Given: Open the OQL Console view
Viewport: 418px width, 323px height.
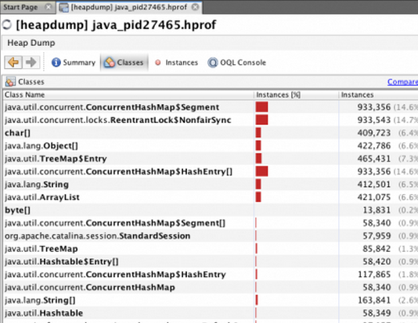Looking at the screenshot, I should [x=237, y=63].
